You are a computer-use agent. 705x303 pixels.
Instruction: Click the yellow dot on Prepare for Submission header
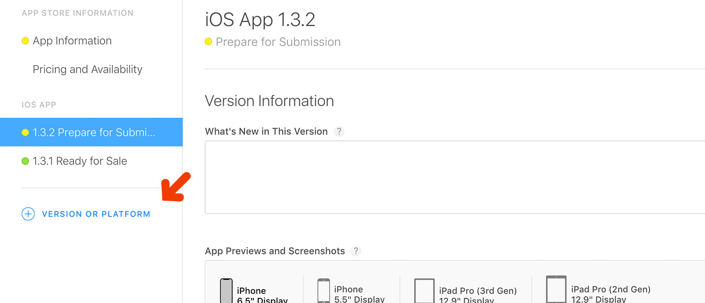tap(208, 41)
